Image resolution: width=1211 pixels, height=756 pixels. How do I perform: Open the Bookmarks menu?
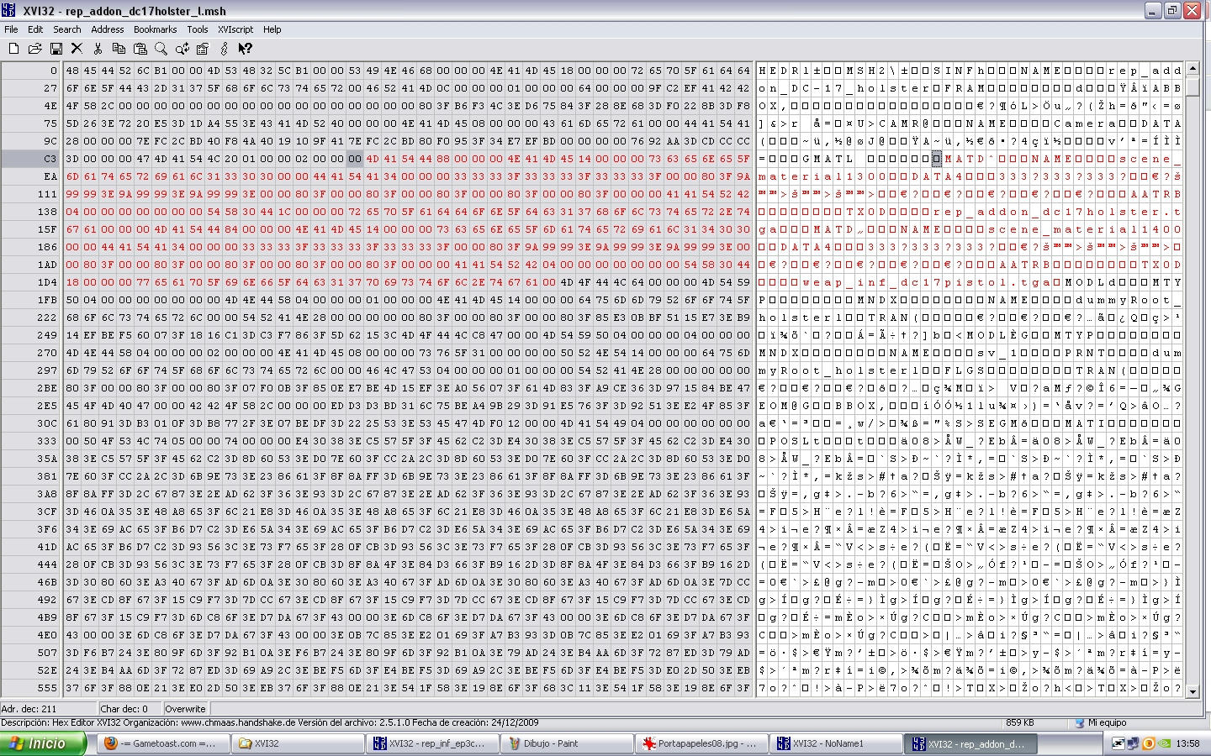tap(156, 29)
